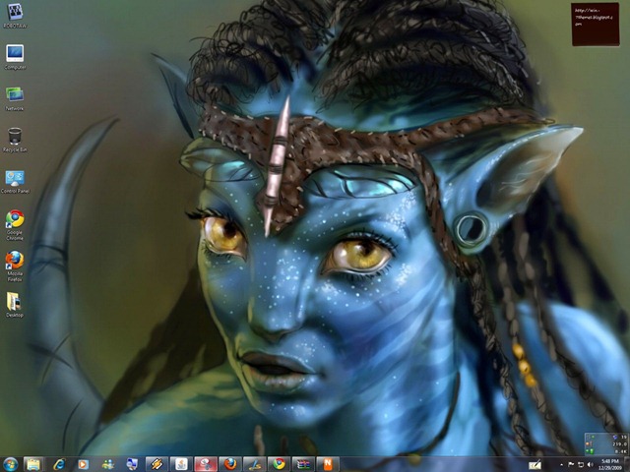Screen dimensions: 630x472
Task: Select the Control Panel desktop shortcut
Action: [15, 182]
